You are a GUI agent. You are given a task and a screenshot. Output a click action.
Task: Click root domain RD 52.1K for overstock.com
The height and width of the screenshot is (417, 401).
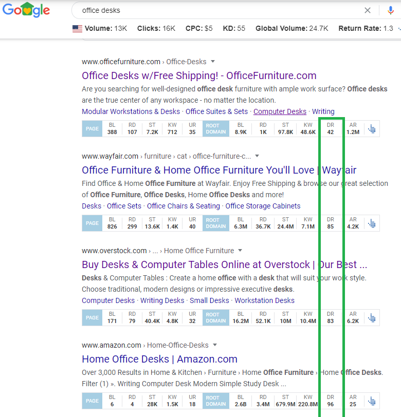[x=263, y=321]
